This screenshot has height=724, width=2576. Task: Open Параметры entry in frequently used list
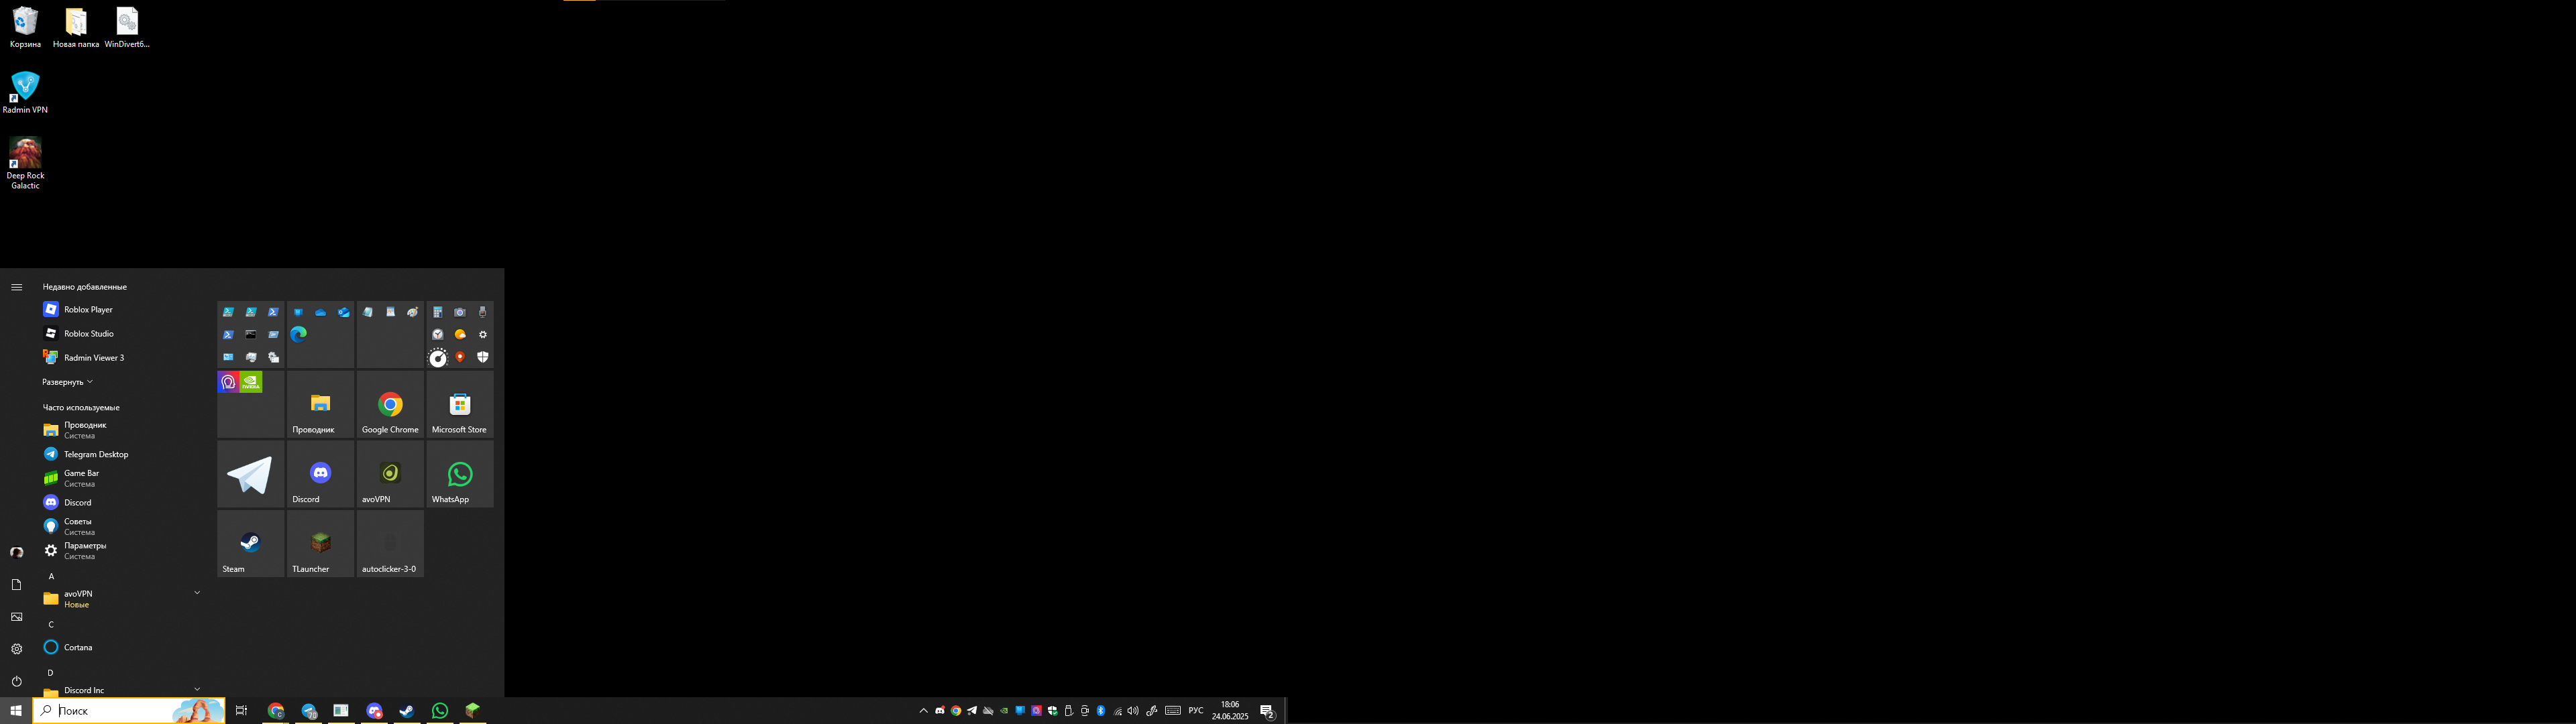120,550
